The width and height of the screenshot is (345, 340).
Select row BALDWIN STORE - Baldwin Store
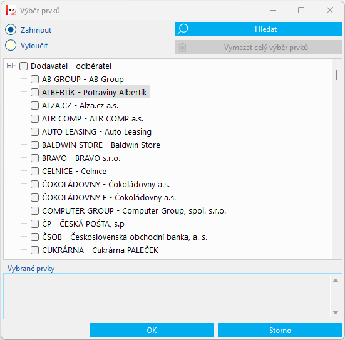[101, 145]
